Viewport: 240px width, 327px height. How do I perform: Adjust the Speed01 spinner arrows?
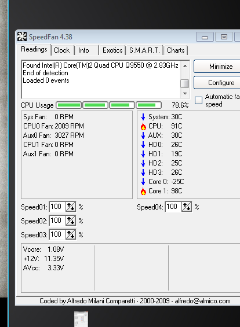[71, 207]
